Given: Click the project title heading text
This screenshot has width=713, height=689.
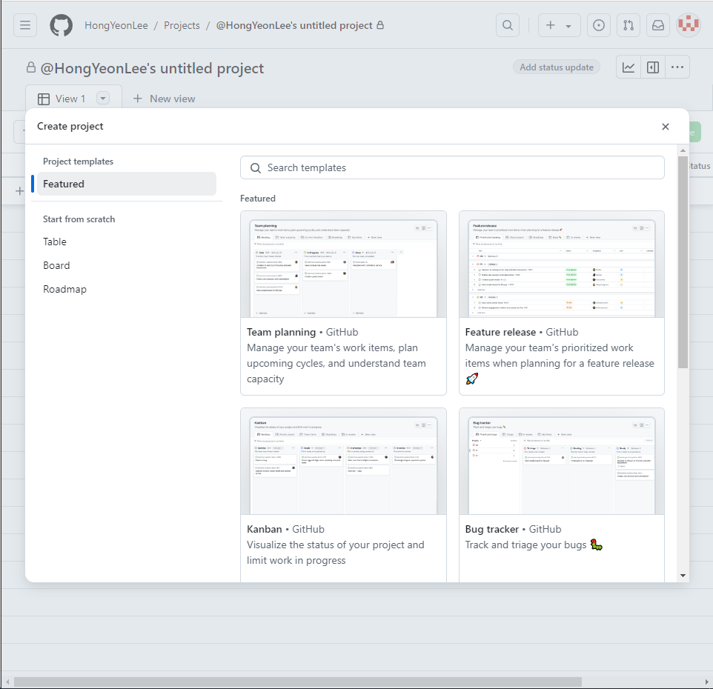Looking at the screenshot, I should coord(152,68).
